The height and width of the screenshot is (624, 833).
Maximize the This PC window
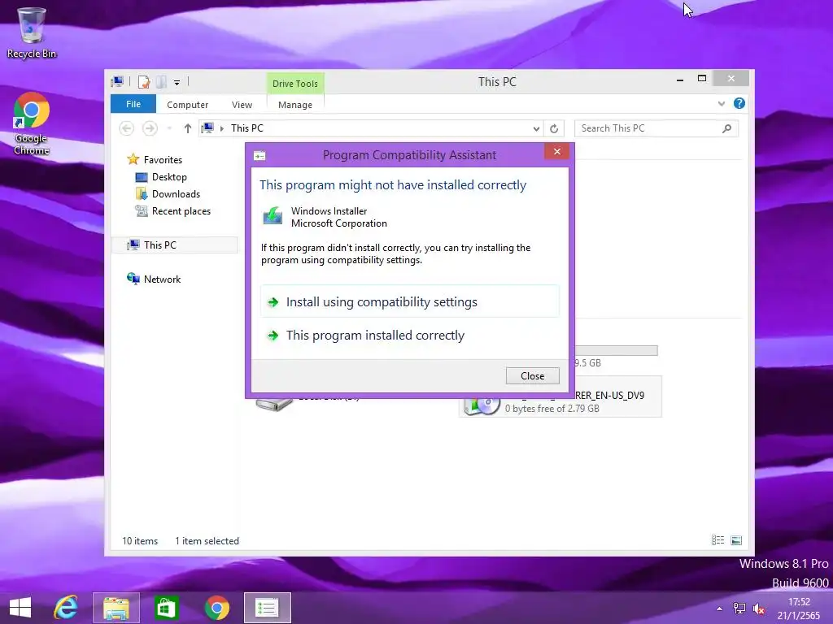point(702,79)
